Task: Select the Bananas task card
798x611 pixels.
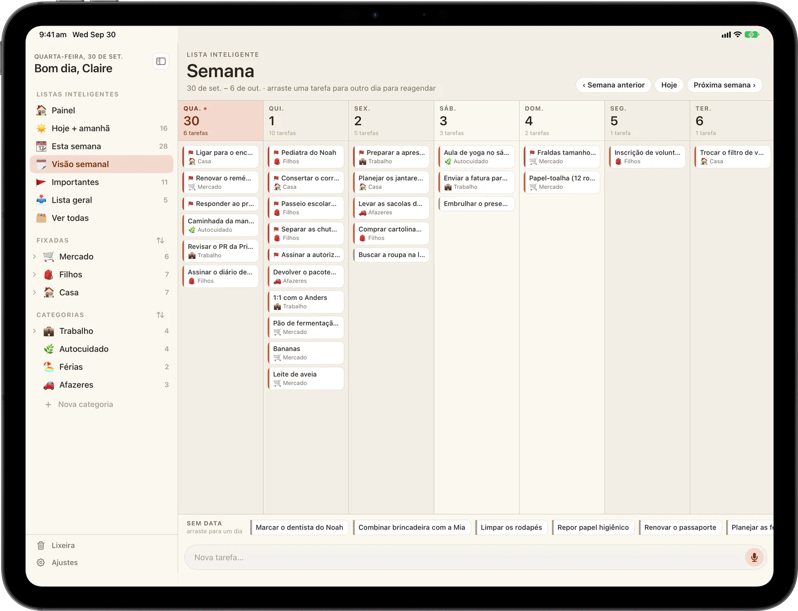Action: 306,353
